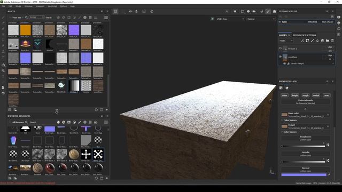Toggle symmetry icon in top toolbar
This screenshot has height=192, width=342.
tap(130, 11)
